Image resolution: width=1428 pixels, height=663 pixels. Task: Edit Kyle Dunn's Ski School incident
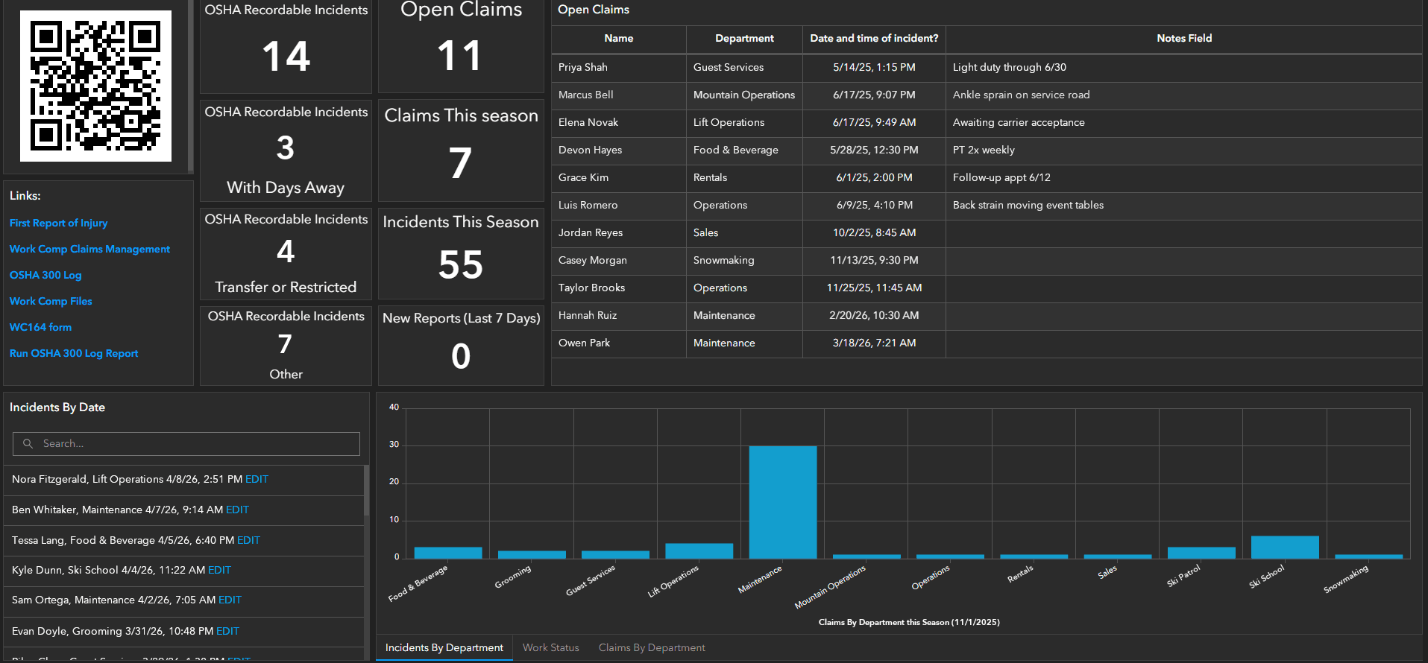click(x=219, y=570)
